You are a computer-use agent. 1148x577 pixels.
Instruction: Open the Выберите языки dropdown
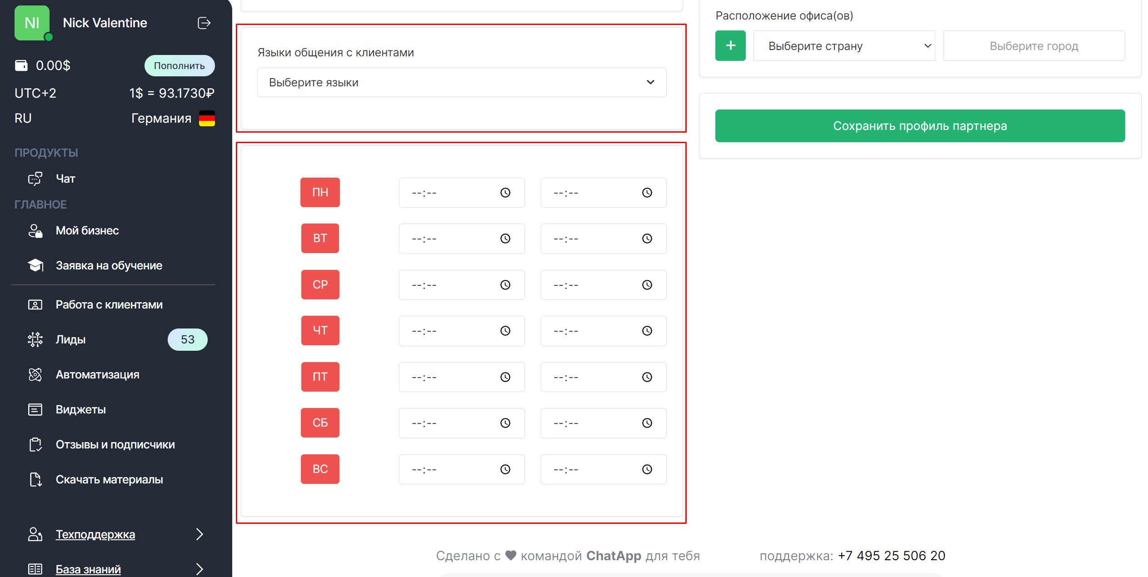tap(461, 83)
